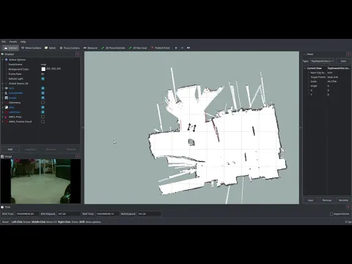Click the Time panel clock icon
Viewport: 352px width, 264px height.
point(2,207)
